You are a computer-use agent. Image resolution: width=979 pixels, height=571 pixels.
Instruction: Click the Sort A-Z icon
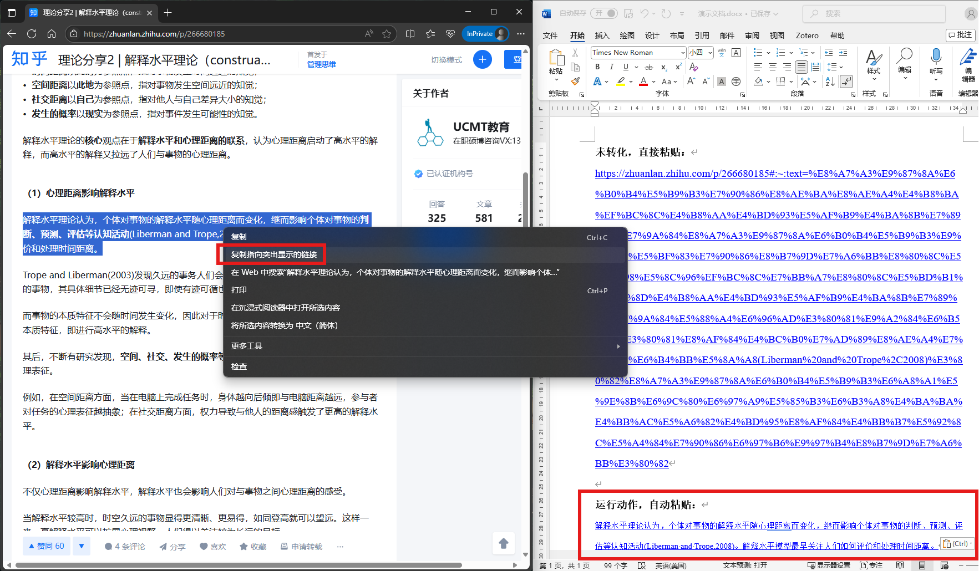tap(830, 81)
